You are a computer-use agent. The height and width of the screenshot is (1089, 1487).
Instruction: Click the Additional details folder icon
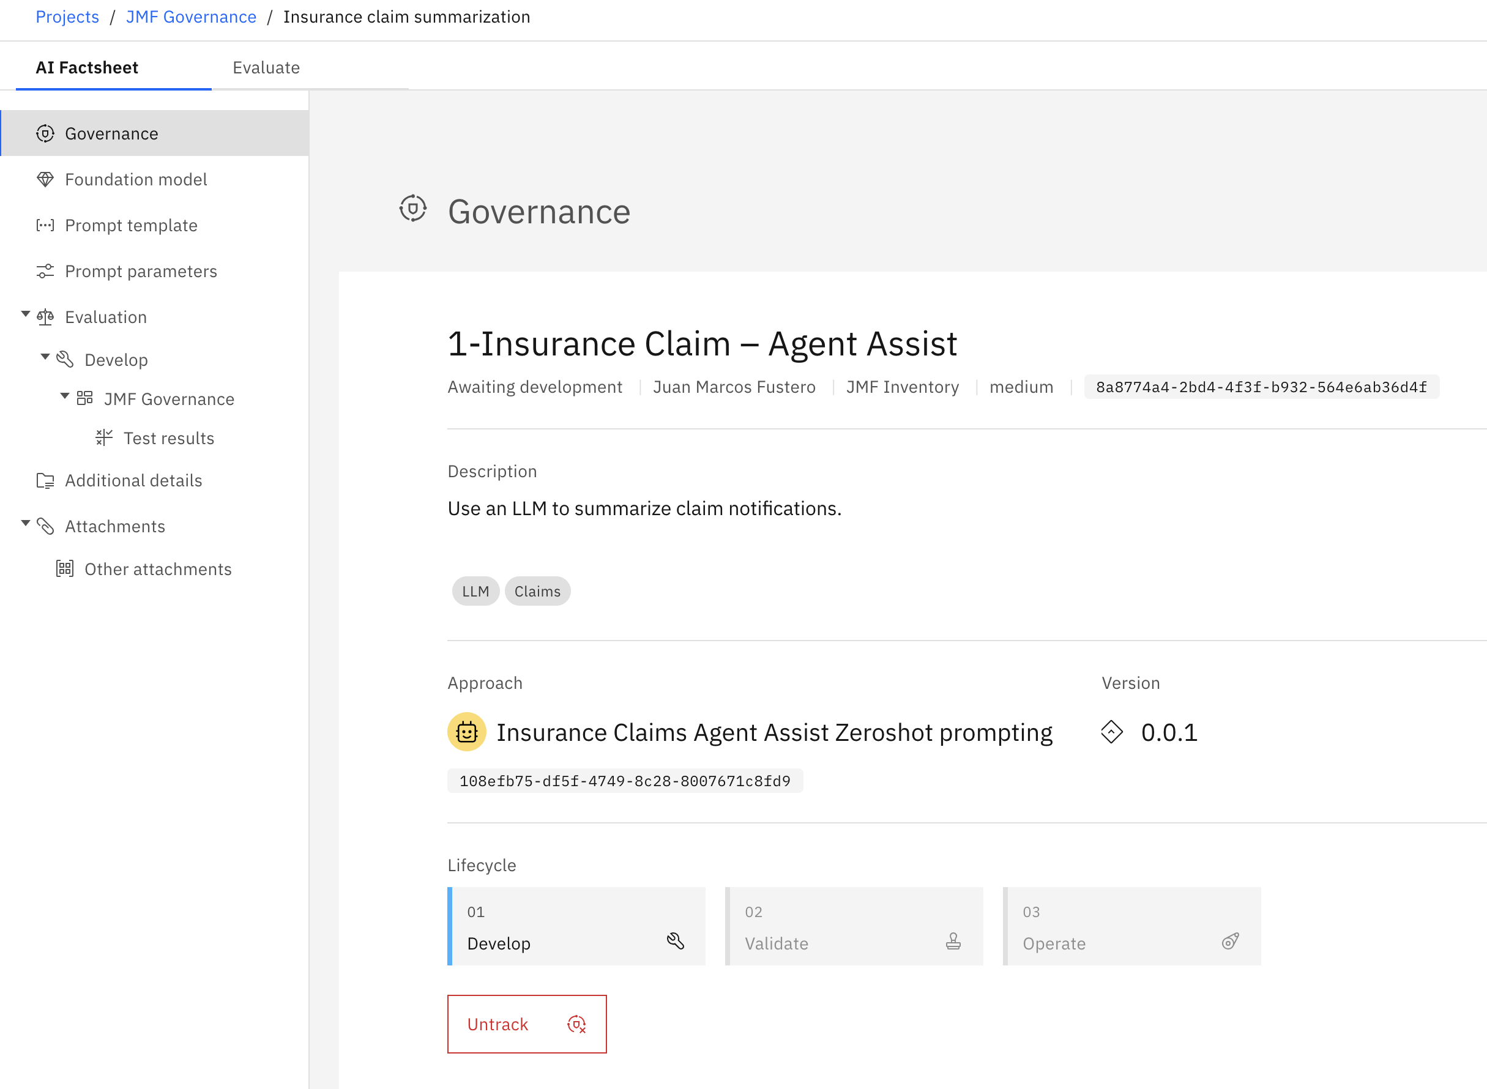pos(45,480)
